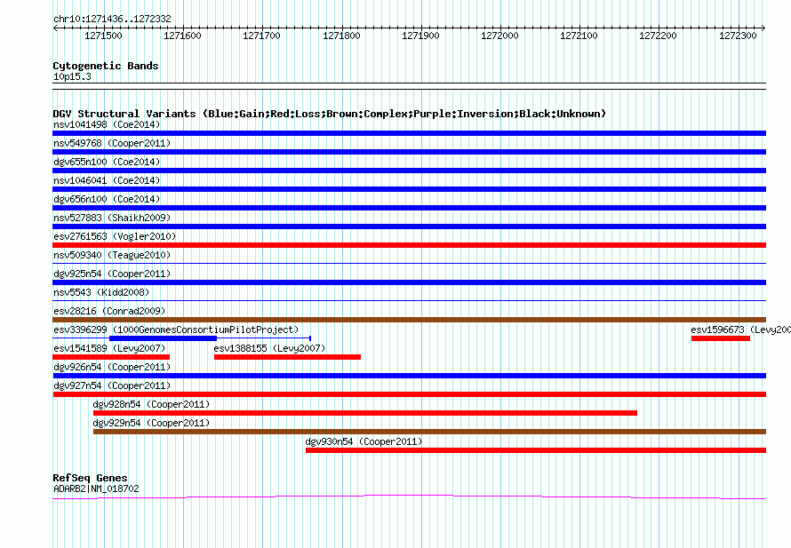The image size is (791, 548).
Task: Click ruler position 1272000
Action: coord(499,36)
